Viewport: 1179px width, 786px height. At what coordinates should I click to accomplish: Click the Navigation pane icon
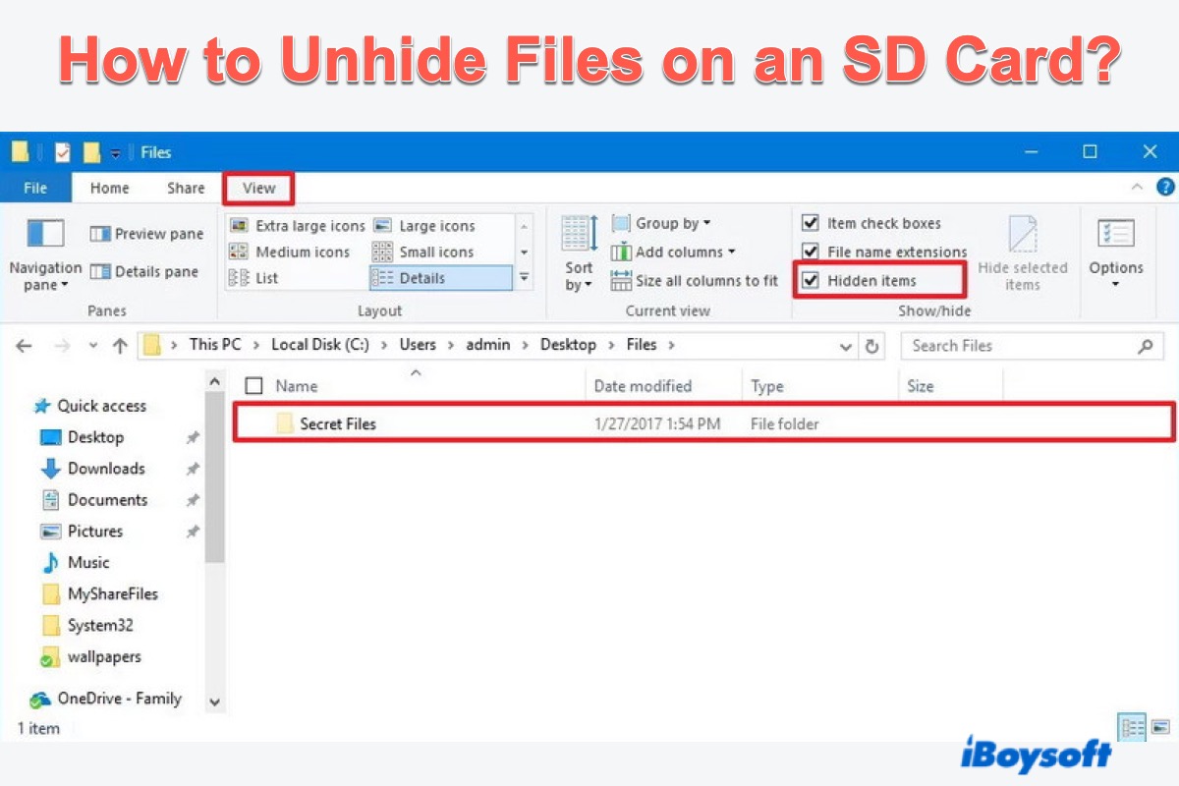pyautogui.click(x=45, y=236)
